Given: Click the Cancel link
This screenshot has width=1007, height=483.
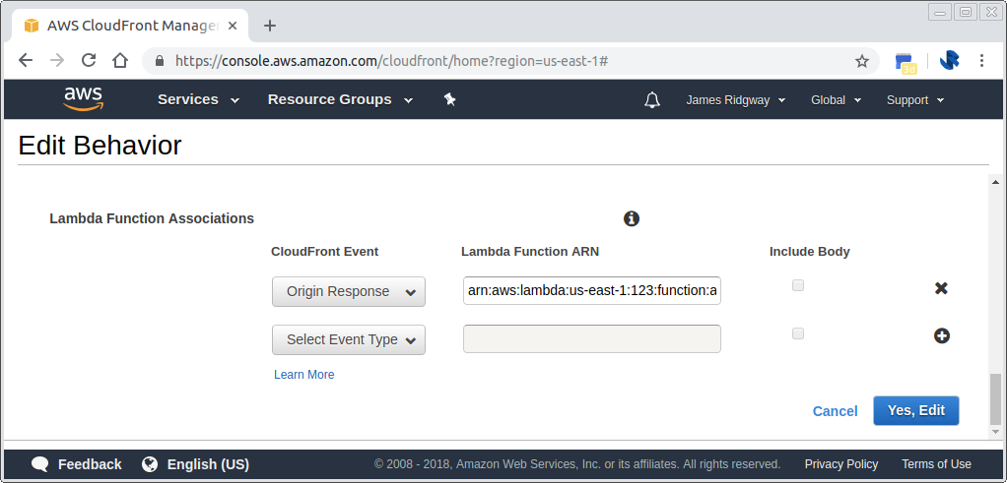Looking at the screenshot, I should click(835, 411).
